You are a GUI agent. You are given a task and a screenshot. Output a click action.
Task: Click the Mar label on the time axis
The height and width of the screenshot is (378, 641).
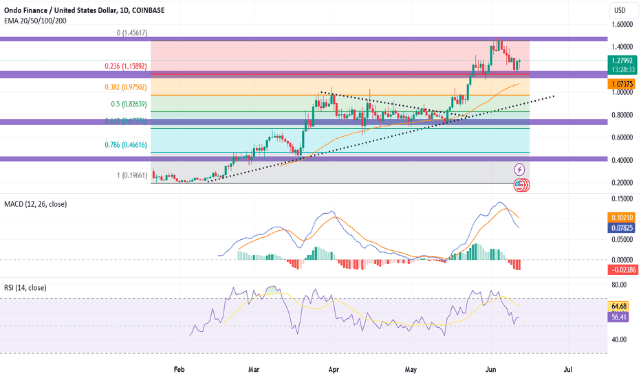tap(254, 370)
